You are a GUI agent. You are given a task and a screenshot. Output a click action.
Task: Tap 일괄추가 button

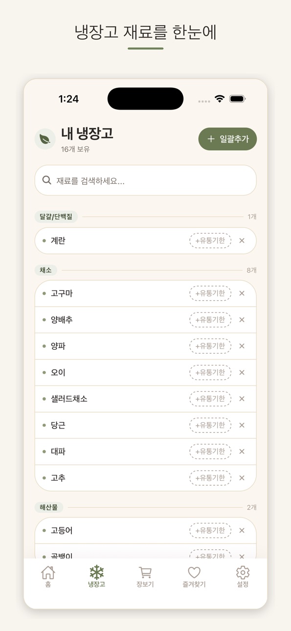coord(227,139)
